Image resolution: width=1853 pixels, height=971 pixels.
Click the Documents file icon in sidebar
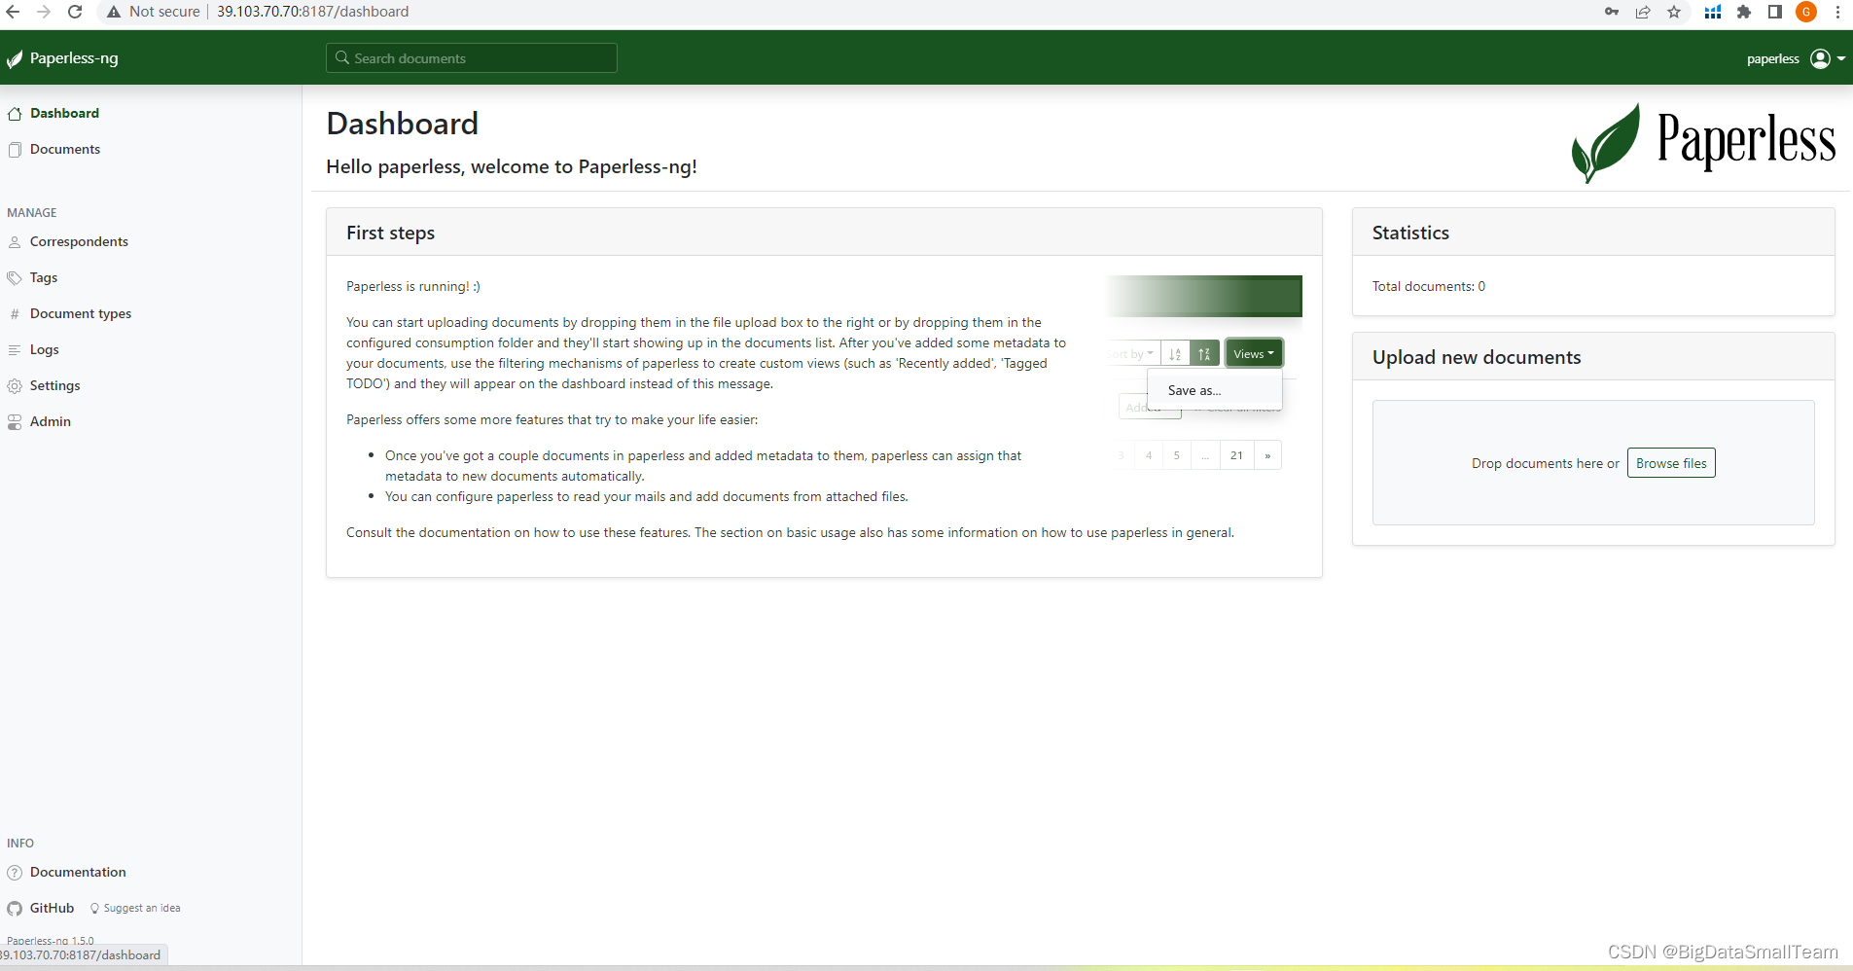pos(15,150)
